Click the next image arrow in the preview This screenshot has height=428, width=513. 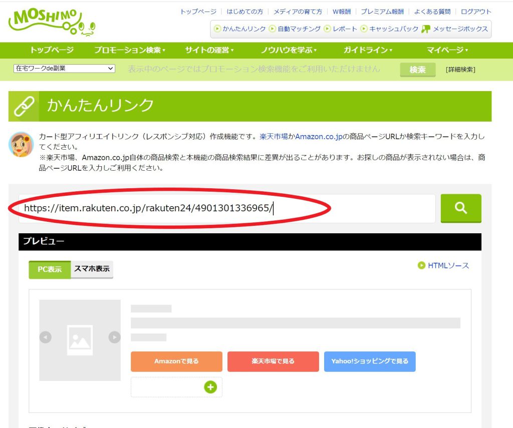[x=115, y=337]
